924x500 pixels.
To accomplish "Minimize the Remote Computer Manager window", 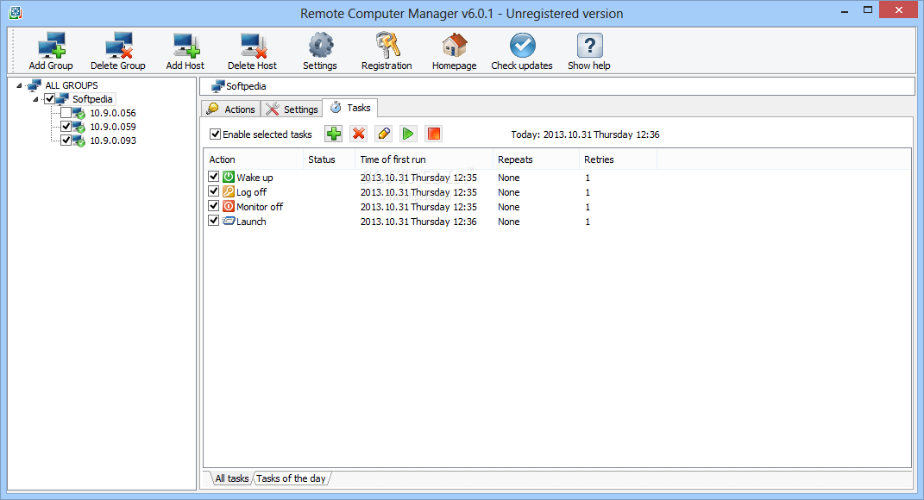I will 845,10.
